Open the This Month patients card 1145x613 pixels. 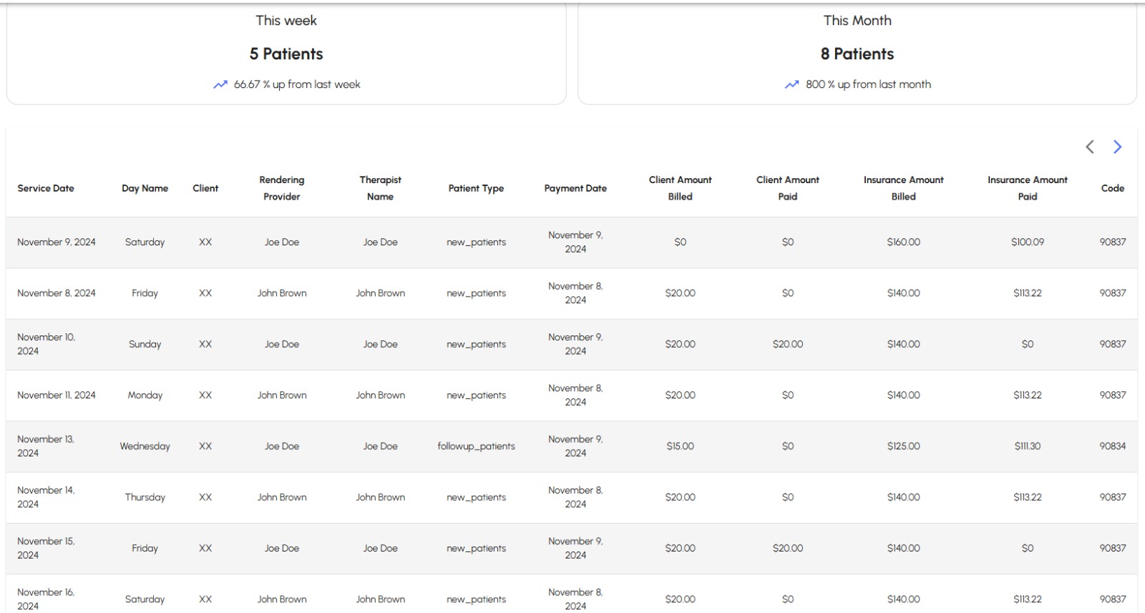coord(857,54)
